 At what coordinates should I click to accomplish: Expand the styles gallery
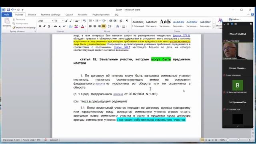pos(214,28)
